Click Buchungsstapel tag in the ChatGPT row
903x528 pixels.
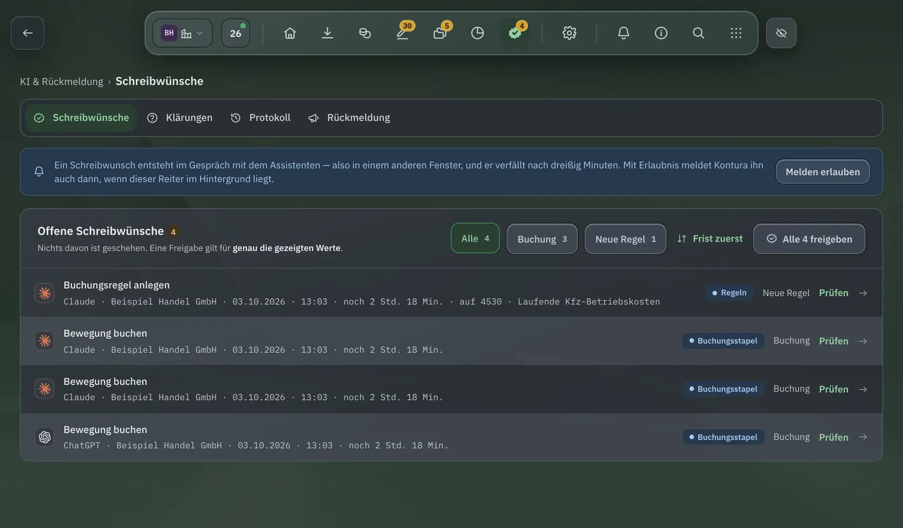click(x=723, y=437)
